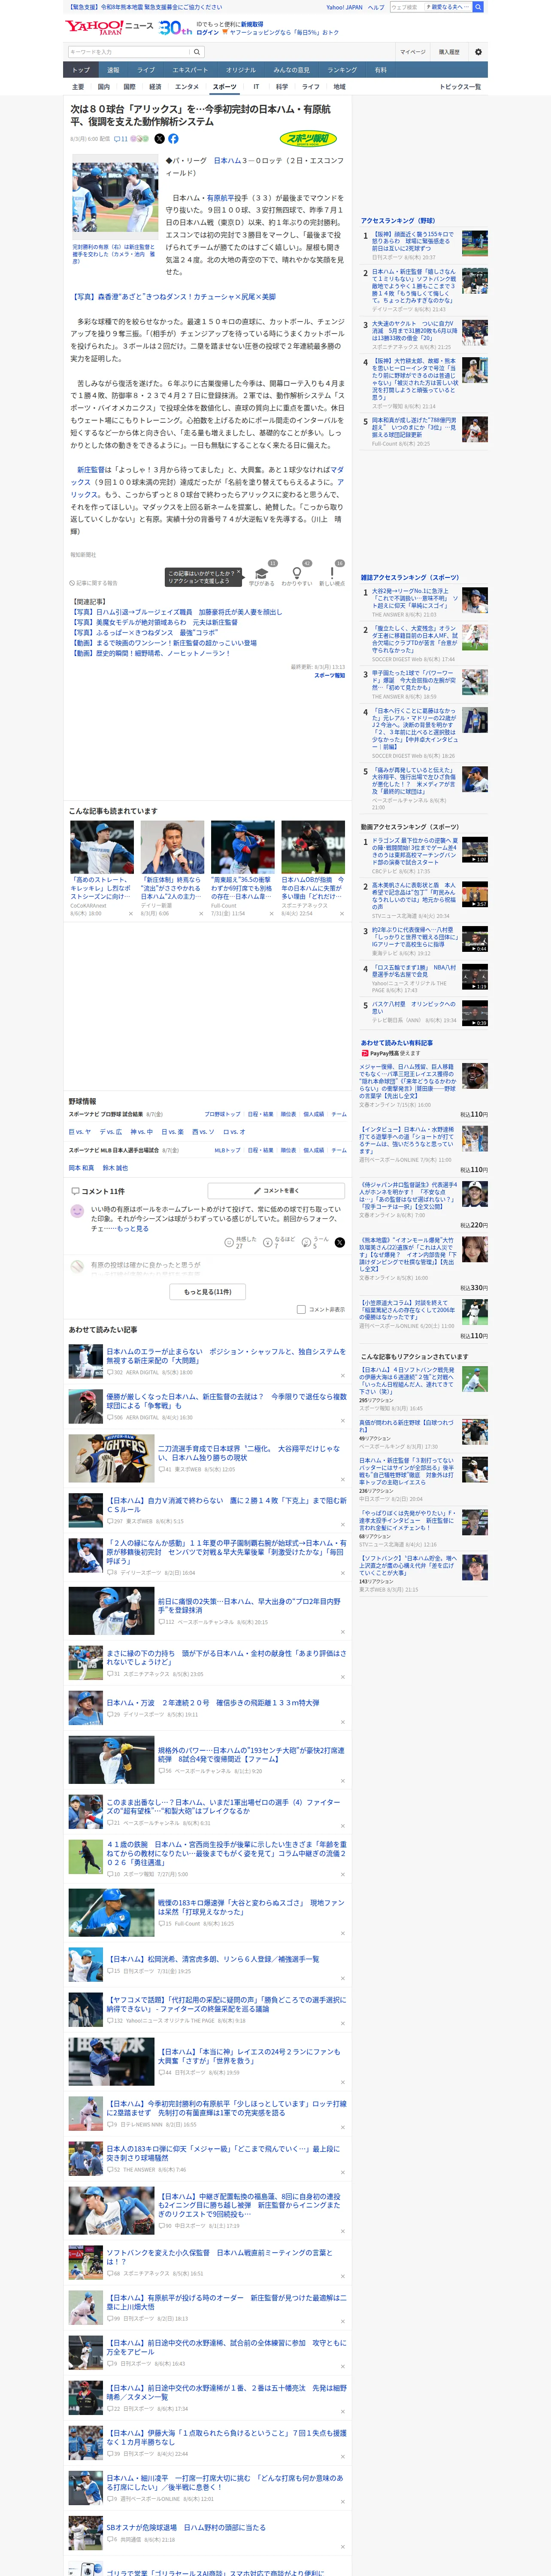551x2576 pixels.
Task: Open the 鈴木 誠也 player link
Action: 115,1168
